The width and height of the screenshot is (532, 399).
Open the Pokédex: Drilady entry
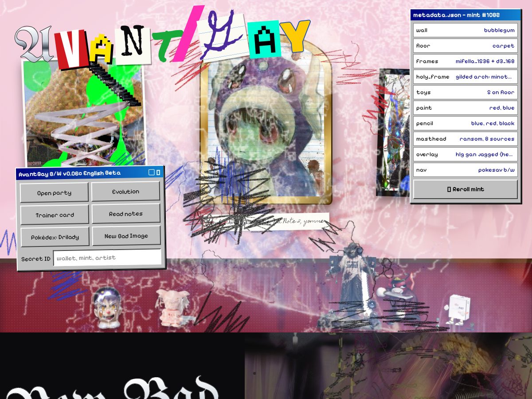[x=55, y=237]
